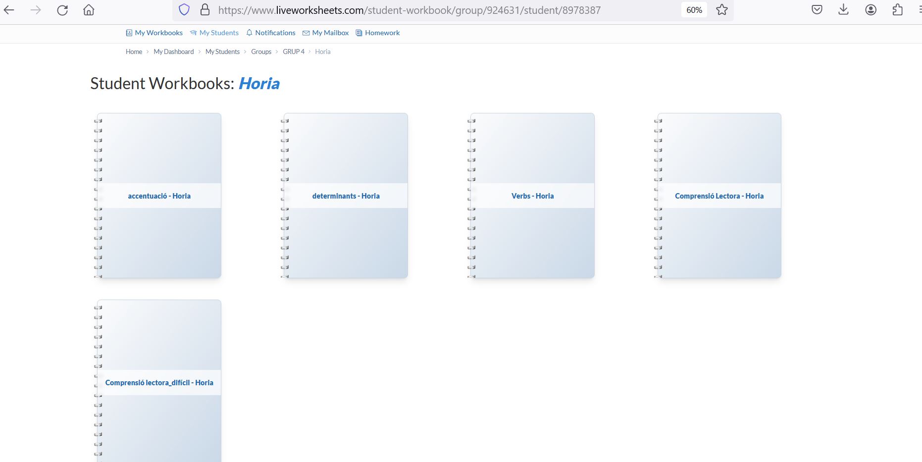This screenshot has height=462, width=922.
Task: Open the extensions puzzle icon
Action: coord(897,10)
